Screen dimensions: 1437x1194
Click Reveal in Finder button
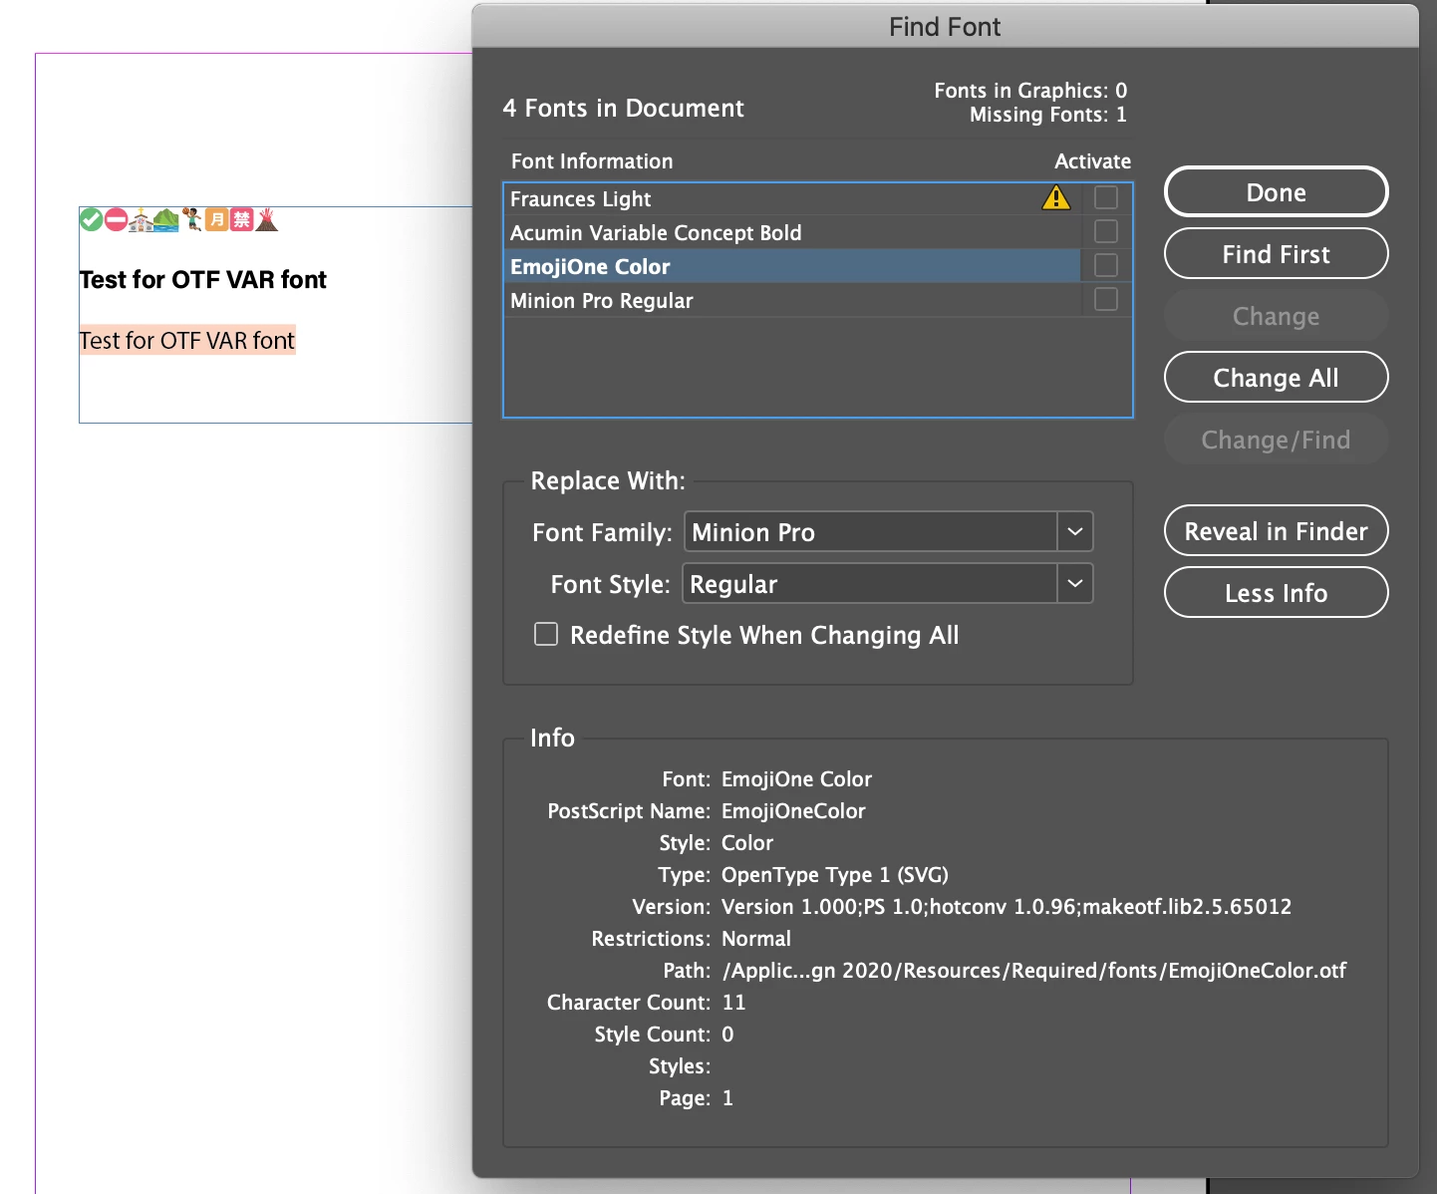(1277, 530)
